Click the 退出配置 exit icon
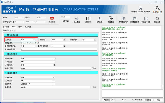 (x=111, y=18)
